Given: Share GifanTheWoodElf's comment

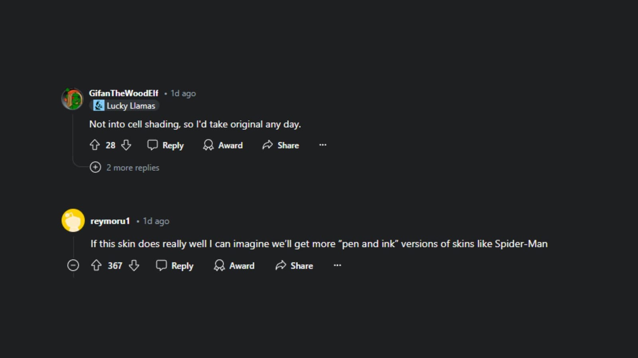Looking at the screenshot, I should (281, 145).
